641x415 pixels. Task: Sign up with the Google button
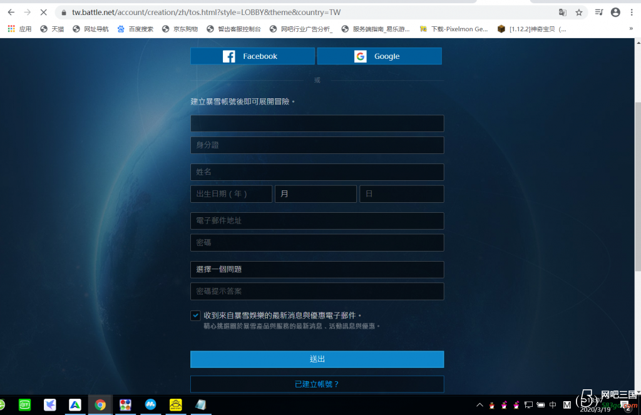click(x=379, y=56)
